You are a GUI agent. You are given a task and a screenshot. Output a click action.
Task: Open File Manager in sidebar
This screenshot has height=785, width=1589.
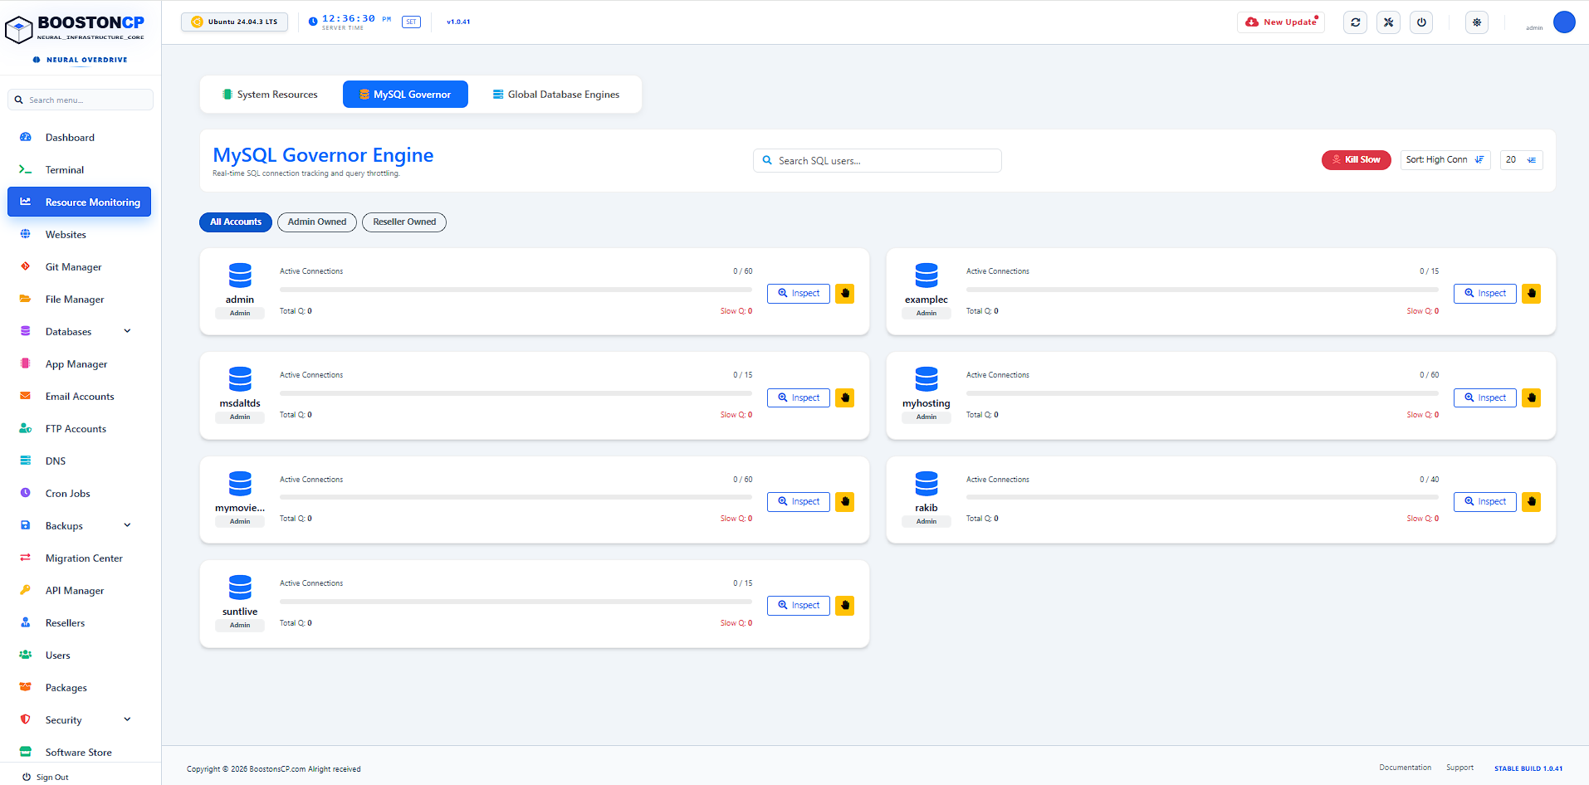[79, 300]
